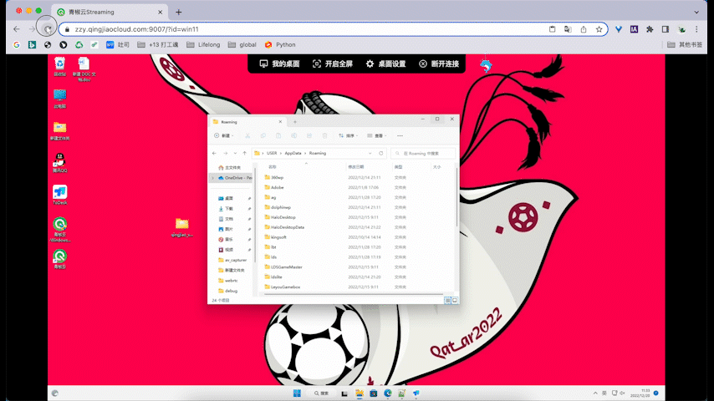This screenshot has width=714, height=401.
Task: Open the translate page icon in address bar
Action: 568,29
